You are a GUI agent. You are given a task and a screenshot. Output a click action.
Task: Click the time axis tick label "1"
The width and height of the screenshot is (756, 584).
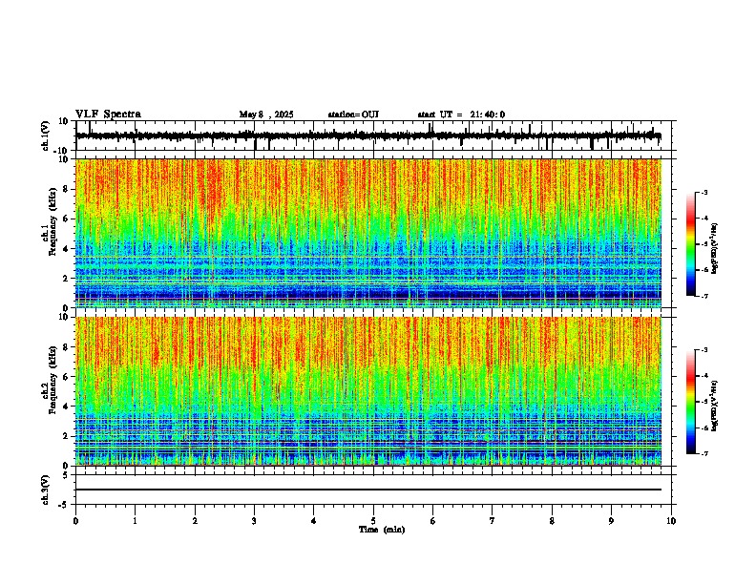(135, 521)
